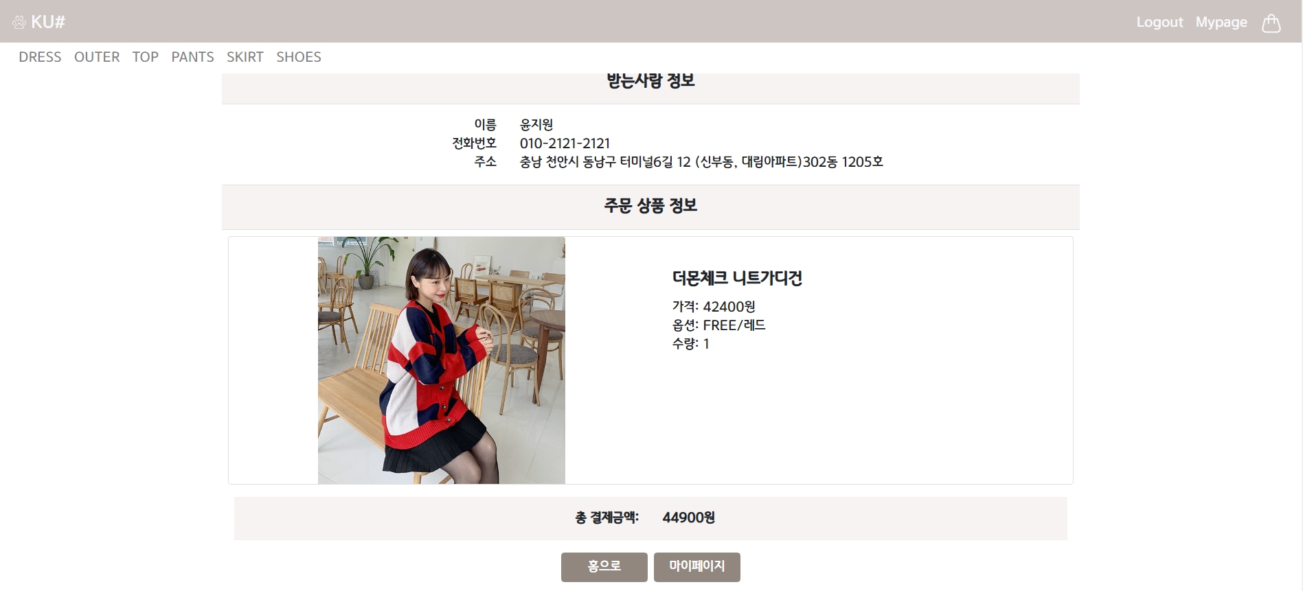Screen dimensions: 1303x591
Task: Select the TOP category
Action: 146,57
